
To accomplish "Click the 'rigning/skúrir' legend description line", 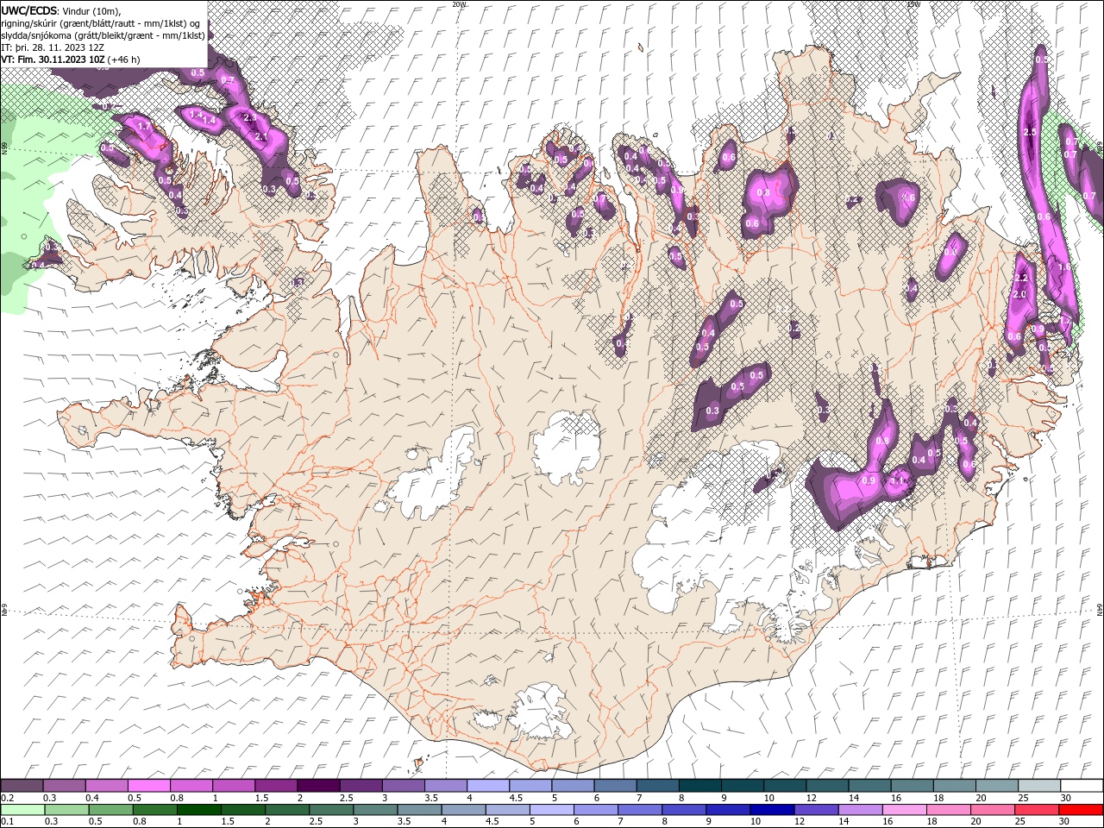I will point(101,23).
